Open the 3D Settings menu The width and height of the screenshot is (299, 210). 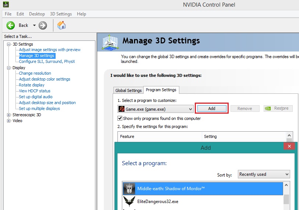pos(61,14)
